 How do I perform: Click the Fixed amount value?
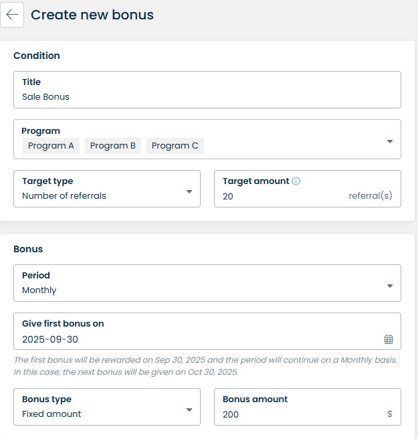pyautogui.click(x=51, y=414)
